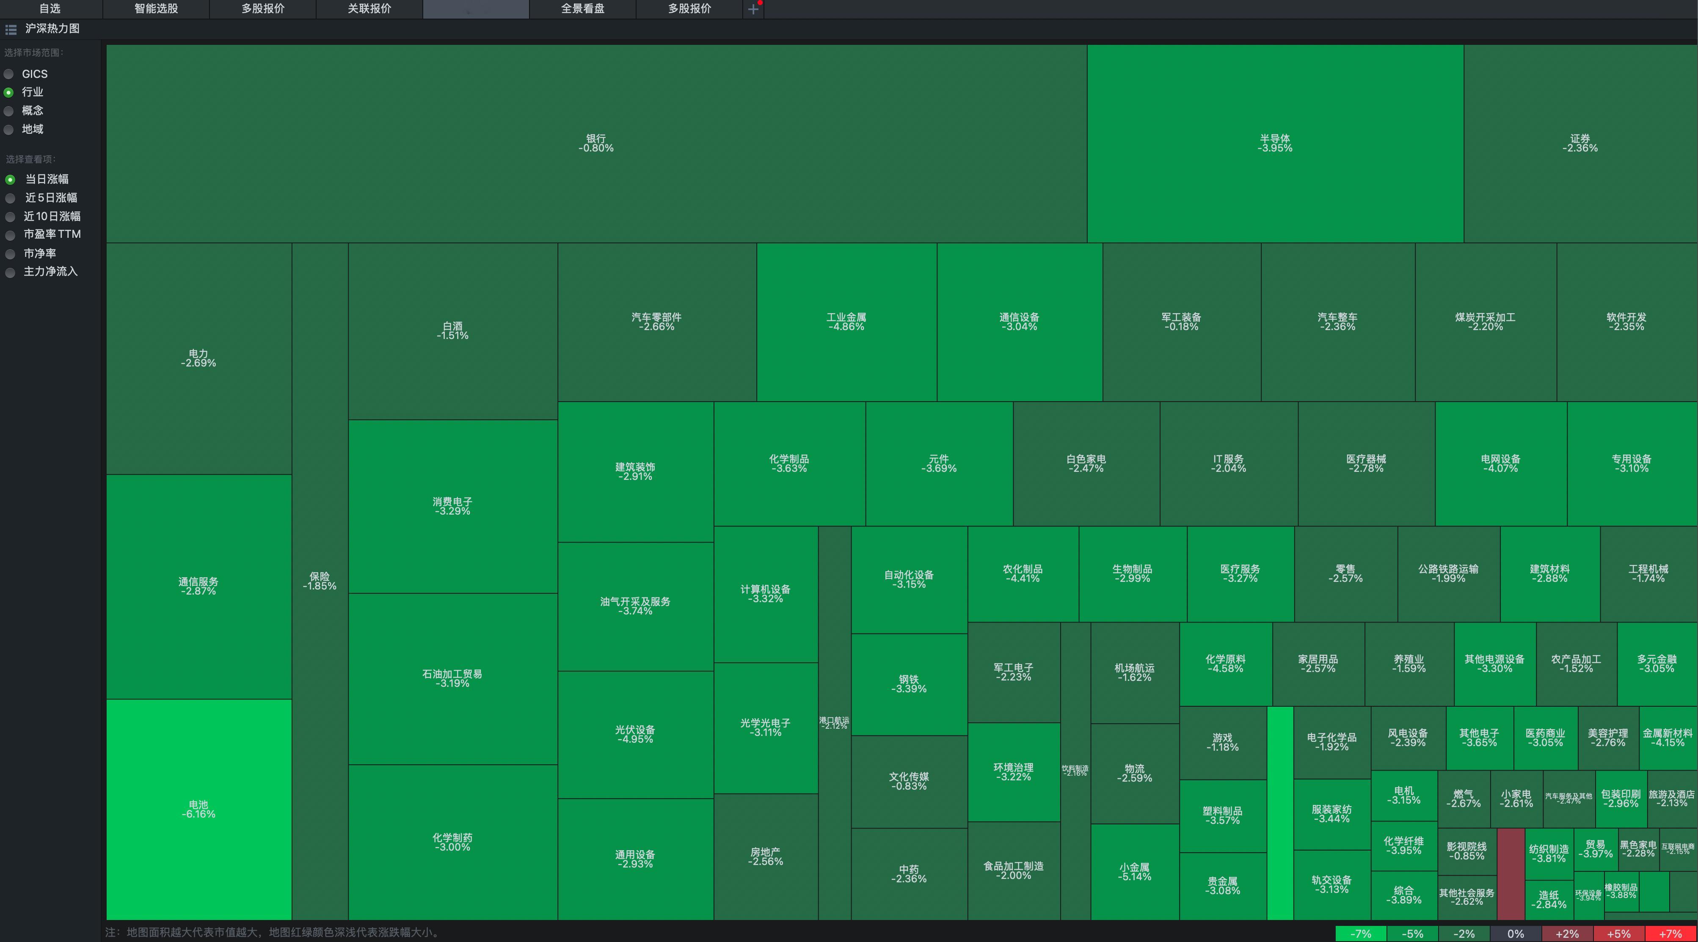The height and width of the screenshot is (942, 1698).
Task: Open the 智能选股 tab
Action: pyautogui.click(x=156, y=8)
